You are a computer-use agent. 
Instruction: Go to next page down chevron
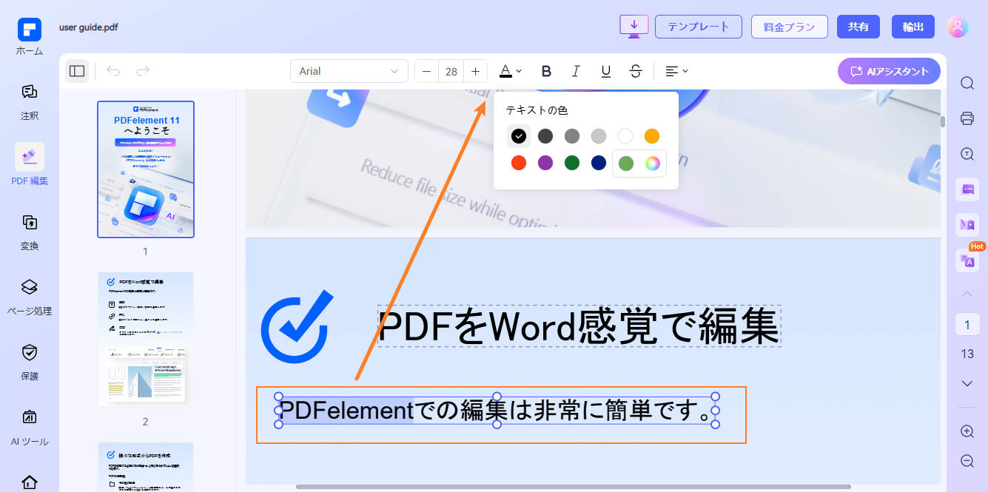[x=967, y=383]
